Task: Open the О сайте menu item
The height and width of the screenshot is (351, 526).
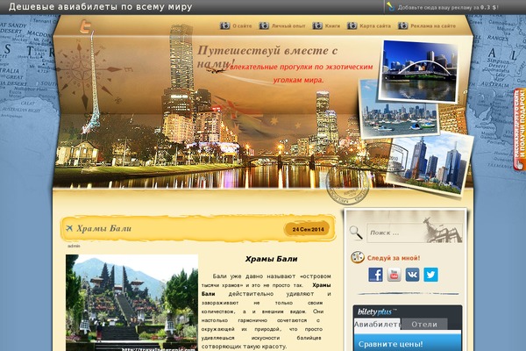Action: click(x=242, y=25)
